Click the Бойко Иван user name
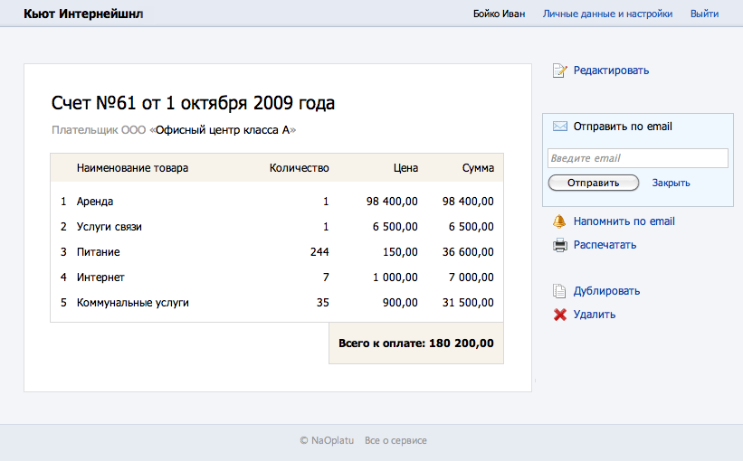The image size is (743, 461). [x=499, y=14]
